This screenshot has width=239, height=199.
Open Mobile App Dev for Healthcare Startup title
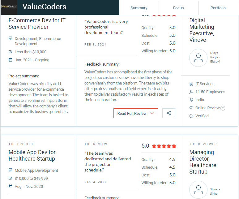32,155
